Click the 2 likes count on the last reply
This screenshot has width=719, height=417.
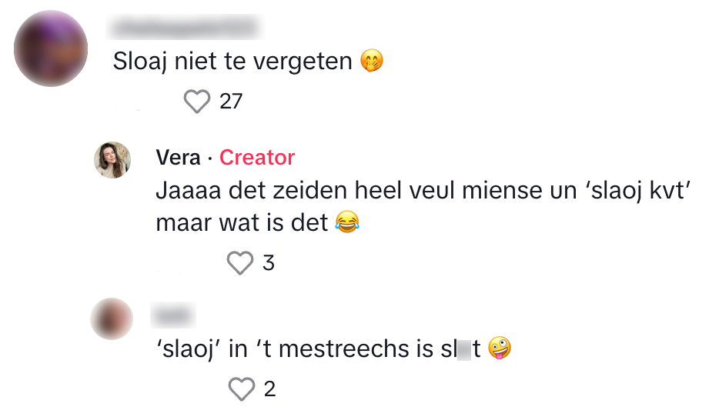(x=269, y=389)
